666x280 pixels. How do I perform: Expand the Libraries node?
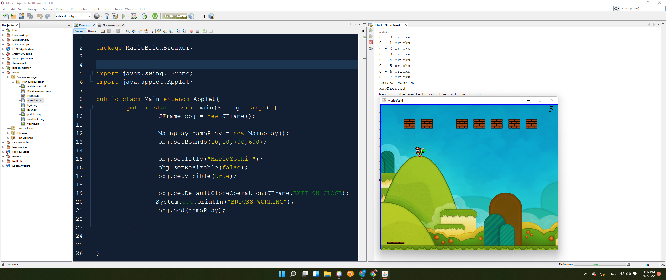pos(8,133)
